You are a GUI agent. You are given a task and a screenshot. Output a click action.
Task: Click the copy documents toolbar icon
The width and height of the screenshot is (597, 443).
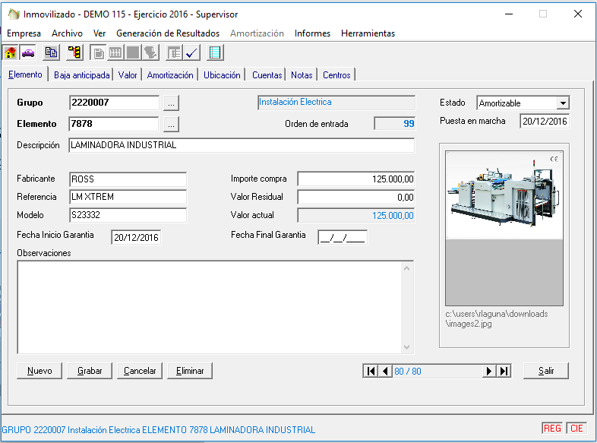click(x=51, y=52)
